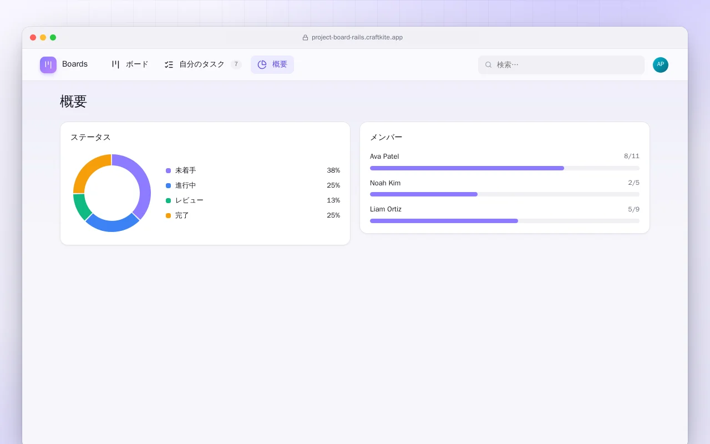The height and width of the screenshot is (444, 710).
Task: Click the ステータス card heading
Action: click(90, 138)
